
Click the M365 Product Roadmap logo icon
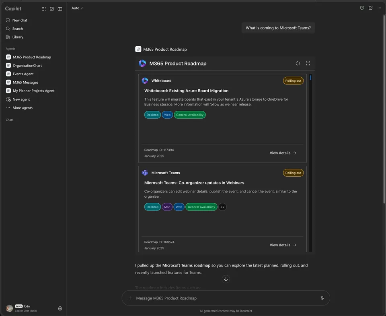(x=142, y=63)
